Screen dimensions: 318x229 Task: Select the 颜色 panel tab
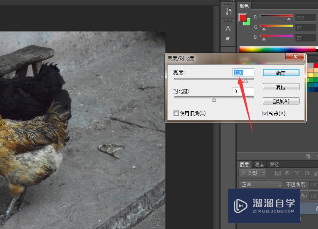(x=244, y=6)
